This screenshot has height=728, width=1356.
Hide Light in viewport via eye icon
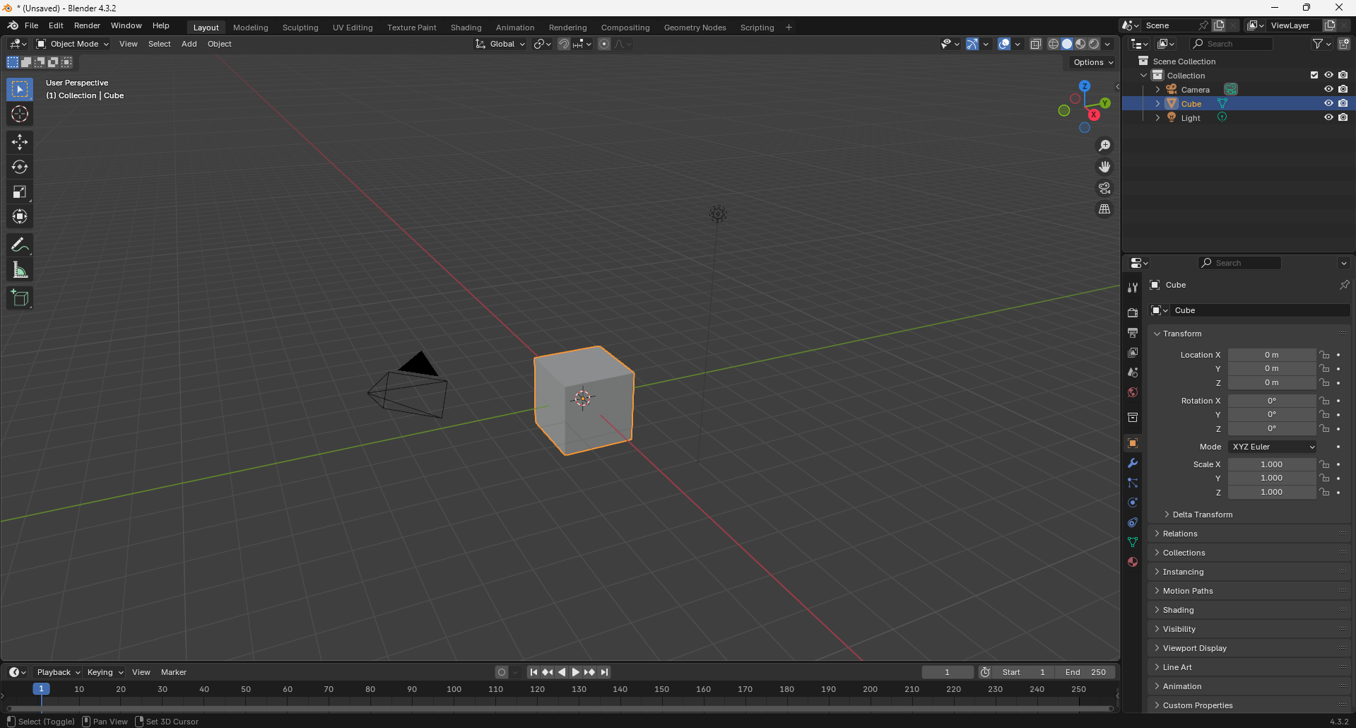point(1328,117)
